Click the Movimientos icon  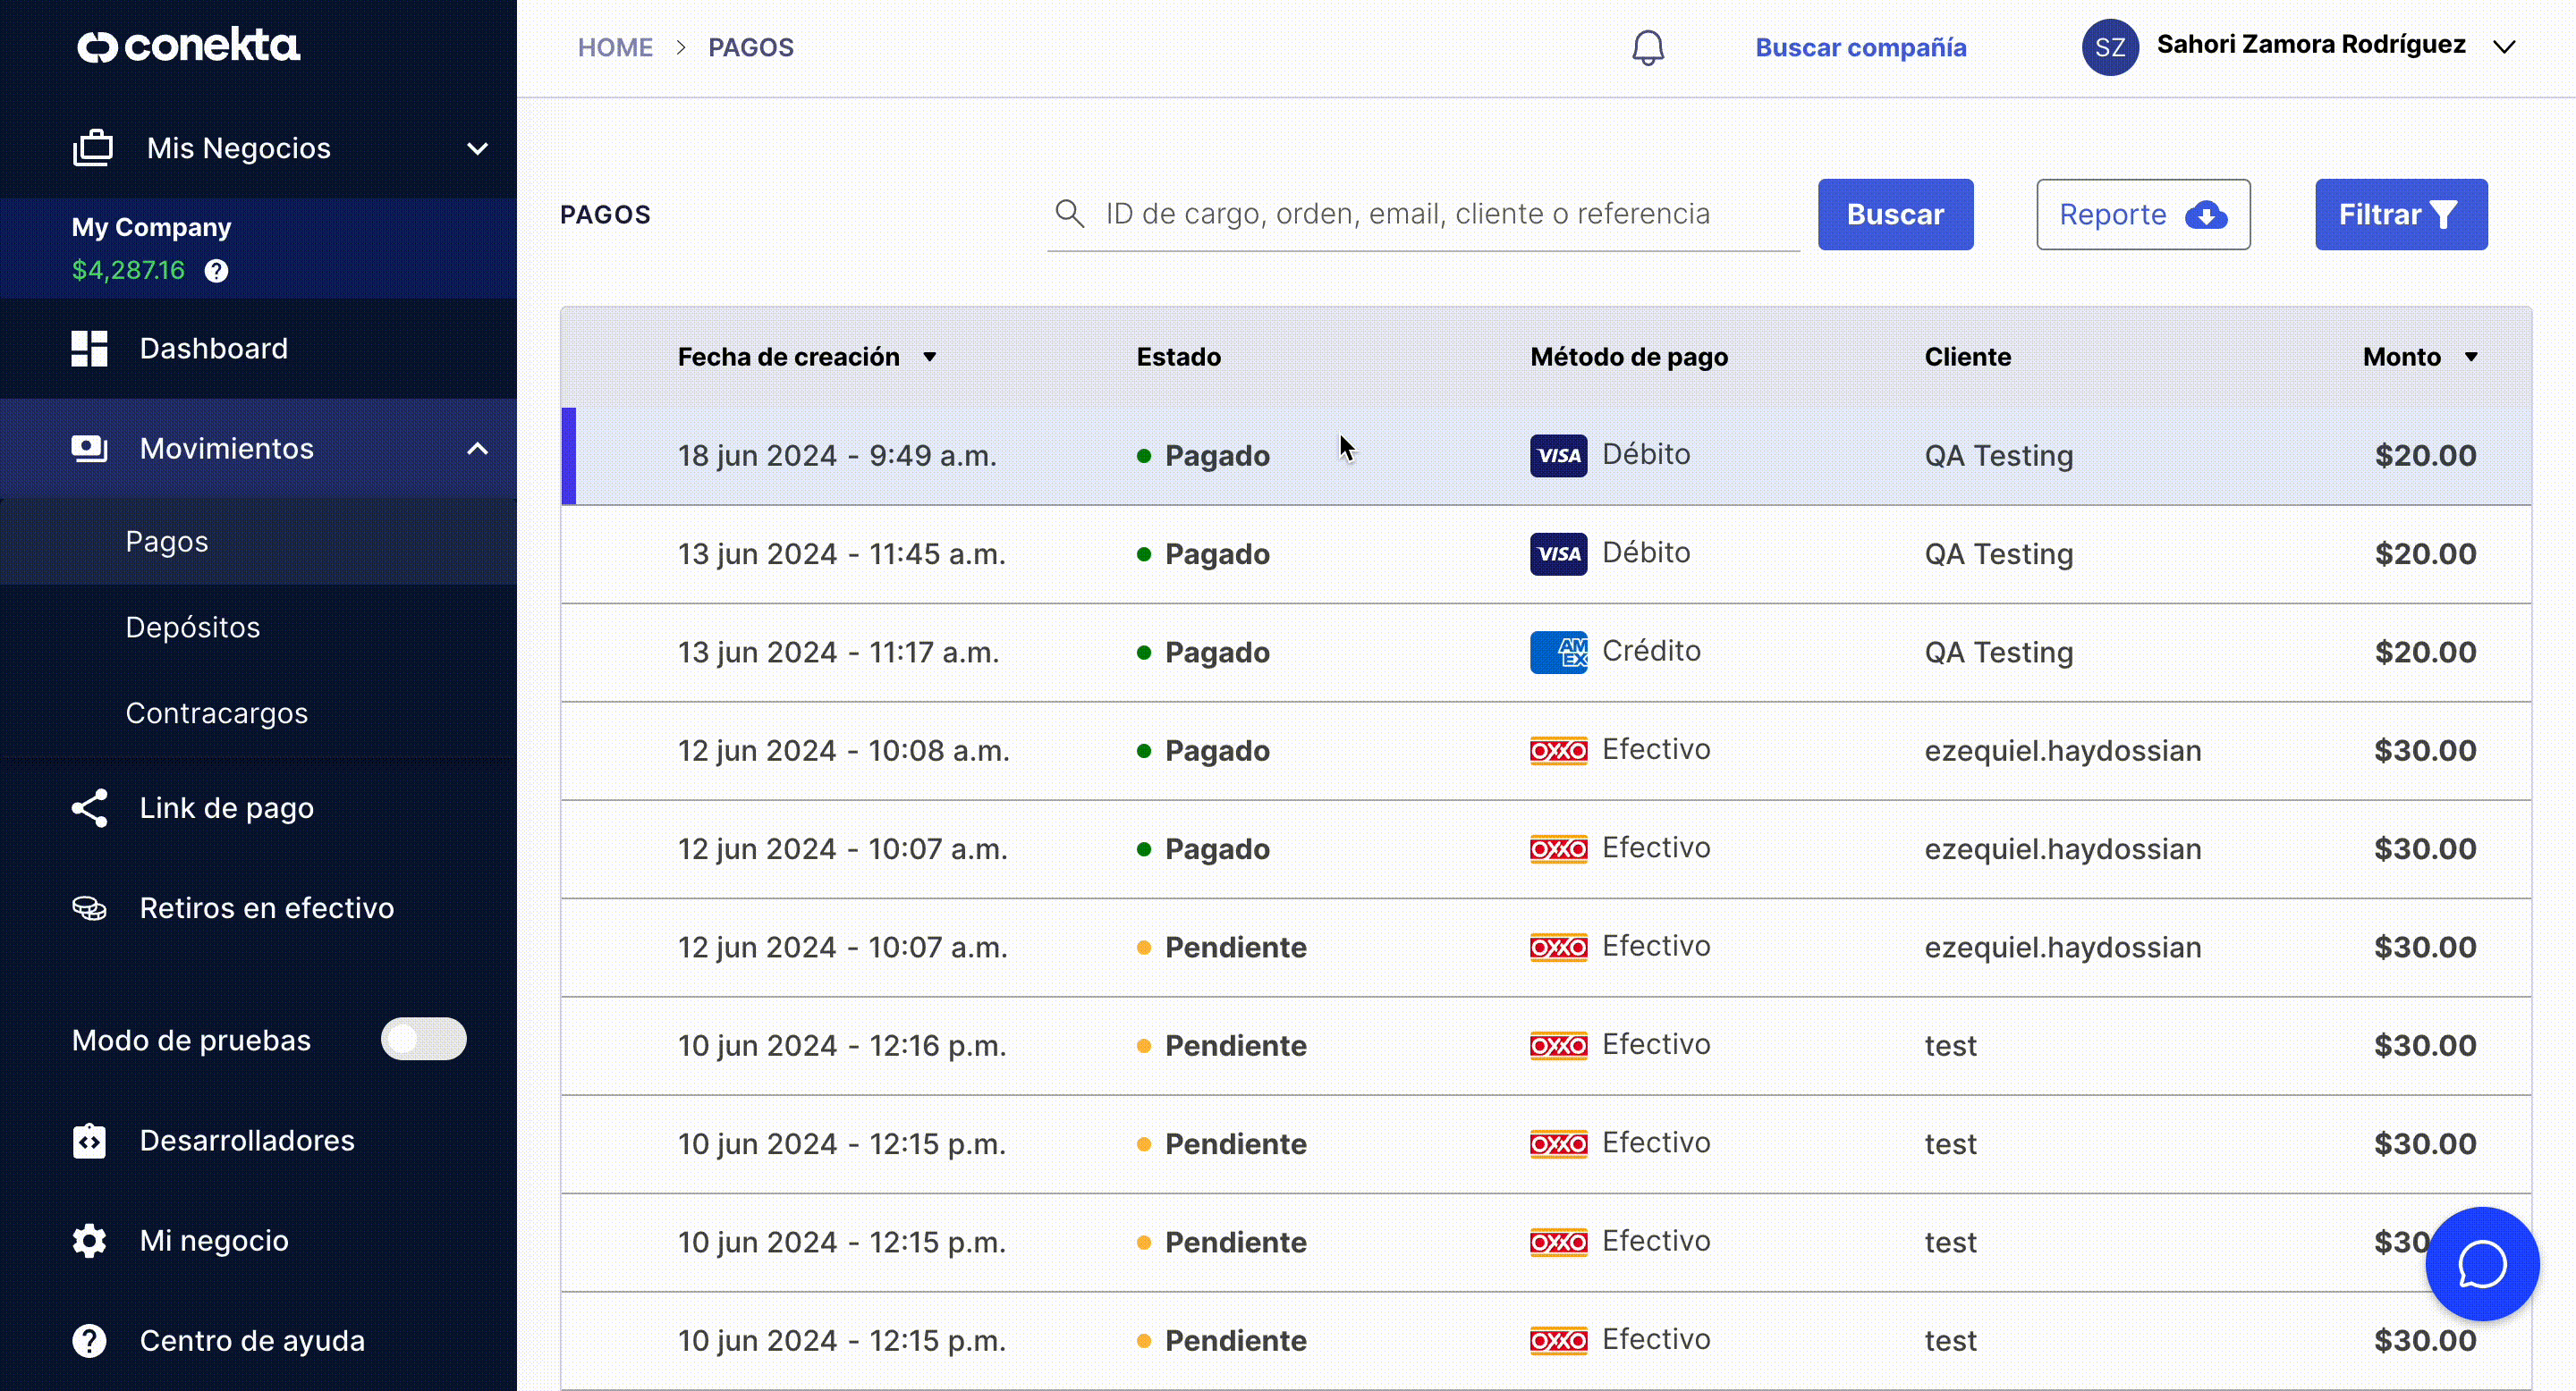tap(89, 449)
